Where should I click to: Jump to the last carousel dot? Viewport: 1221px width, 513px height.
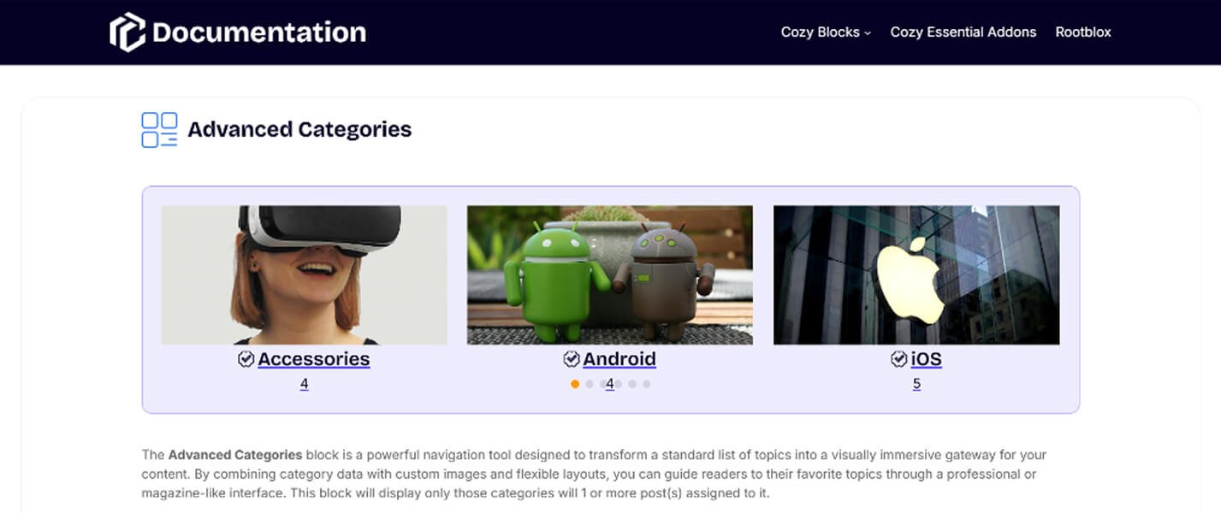point(647,384)
